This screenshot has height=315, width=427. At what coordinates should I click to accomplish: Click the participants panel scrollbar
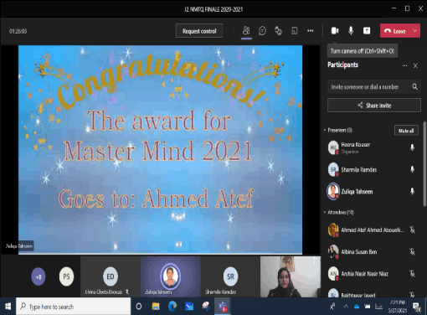coord(424,164)
